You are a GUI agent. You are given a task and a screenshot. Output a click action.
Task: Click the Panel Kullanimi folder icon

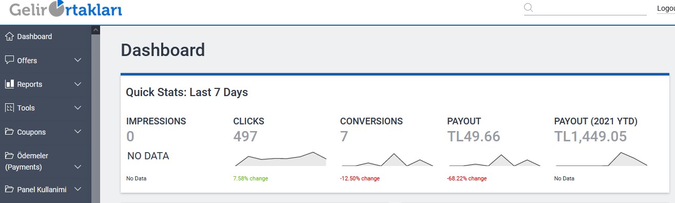tap(9, 189)
